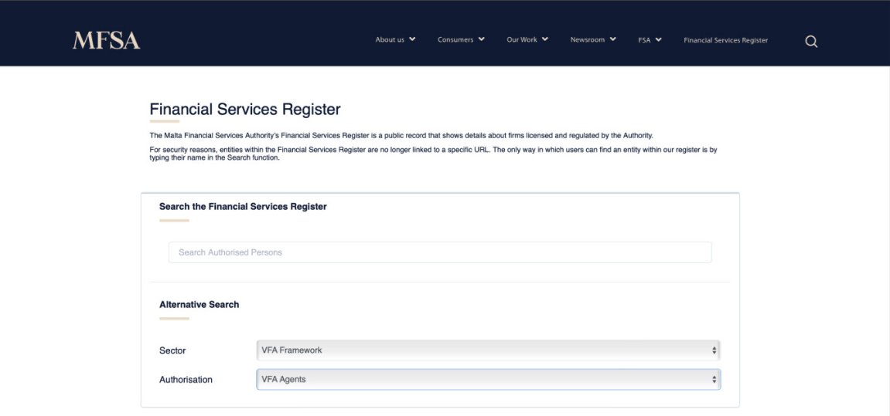Click the Financial Services Register page heading
The width and height of the screenshot is (890, 416).
(x=245, y=110)
